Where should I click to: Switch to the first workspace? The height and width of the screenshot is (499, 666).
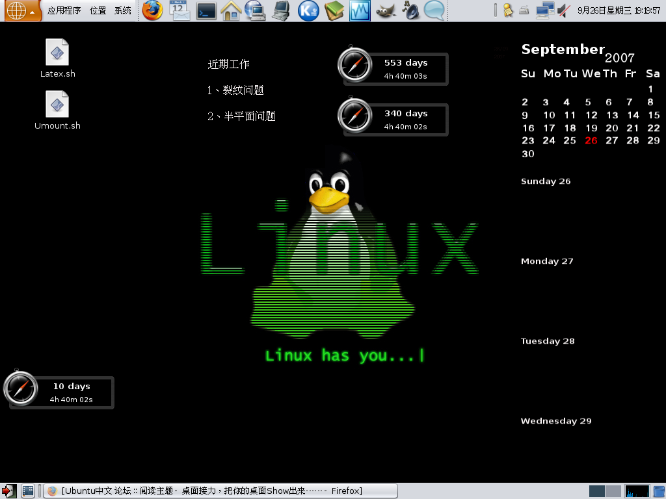(597, 491)
